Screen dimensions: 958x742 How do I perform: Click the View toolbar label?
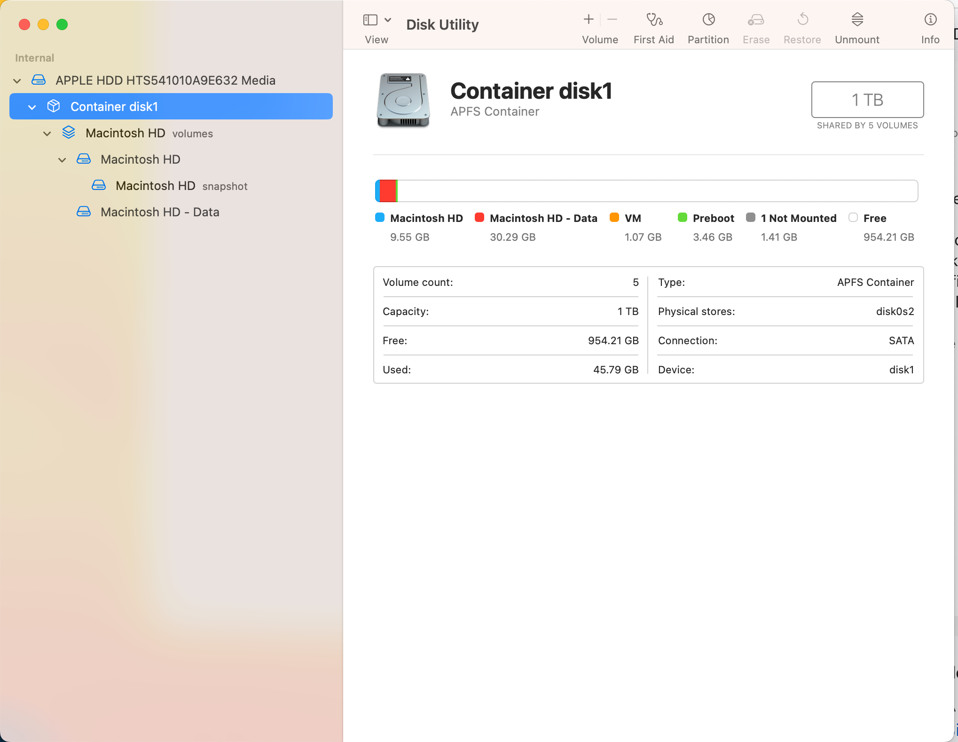pyautogui.click(x=377, y=40)
